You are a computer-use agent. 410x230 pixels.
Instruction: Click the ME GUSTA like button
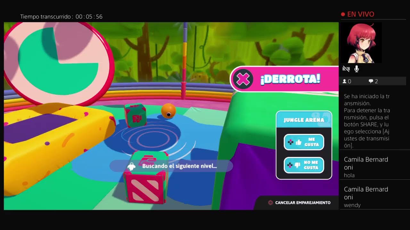coord(304,142)
